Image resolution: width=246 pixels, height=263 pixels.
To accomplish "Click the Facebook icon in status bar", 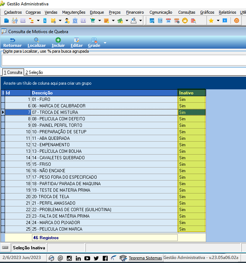I will pos(105,258).
